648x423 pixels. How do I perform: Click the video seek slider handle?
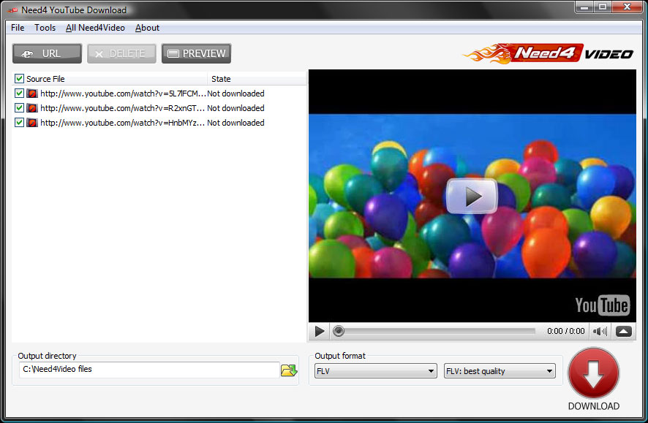pos(339,331)
